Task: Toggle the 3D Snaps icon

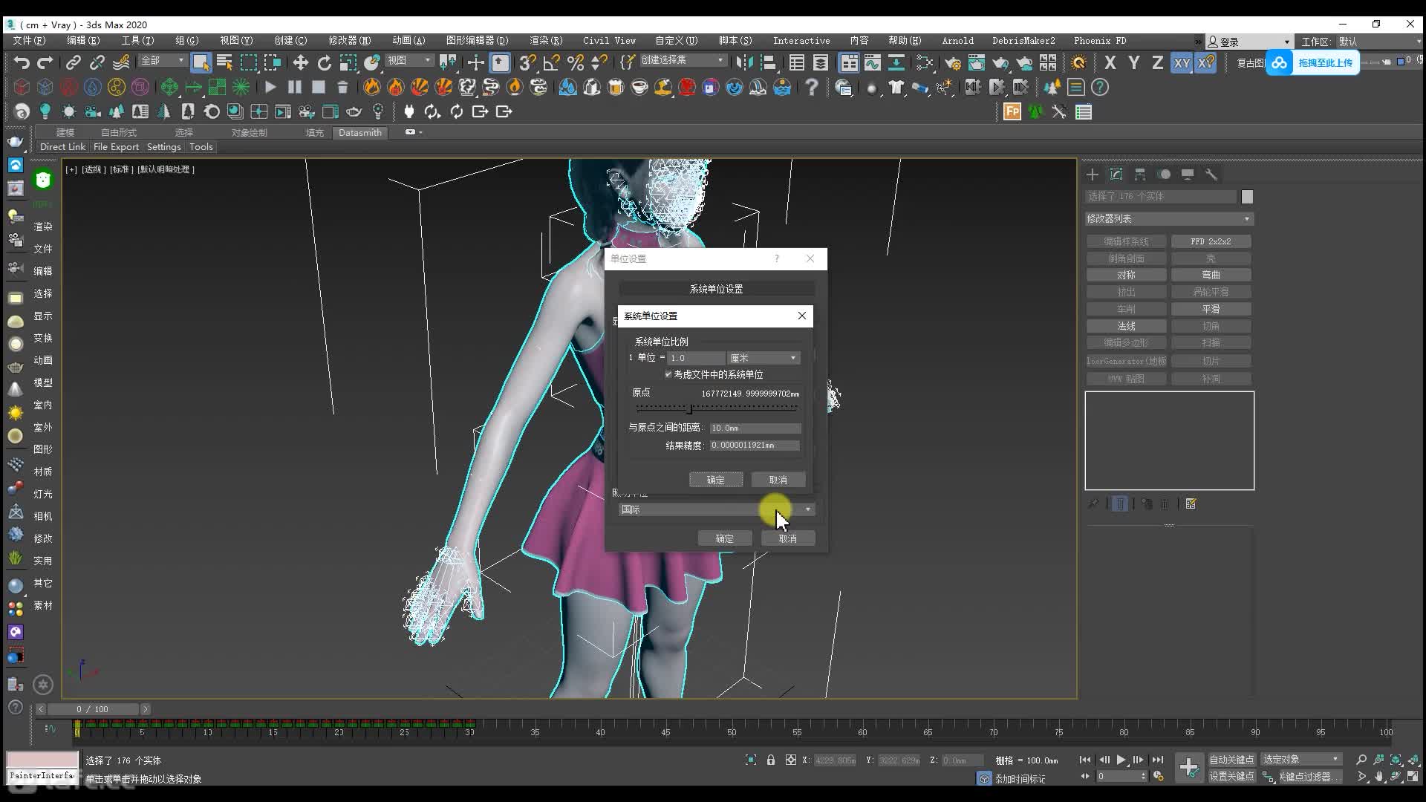Action: pyautogui.click(x=527, y=62)
